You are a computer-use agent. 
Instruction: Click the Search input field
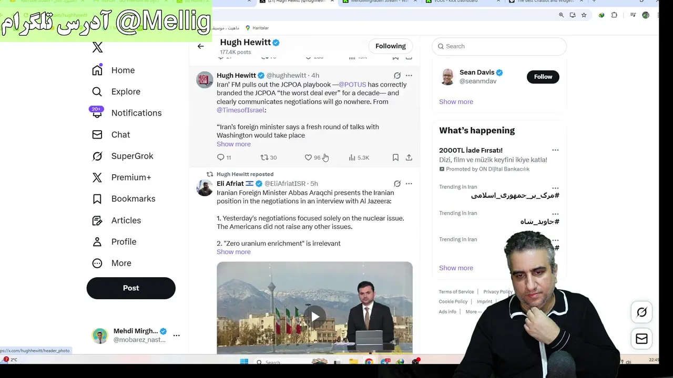499,46
